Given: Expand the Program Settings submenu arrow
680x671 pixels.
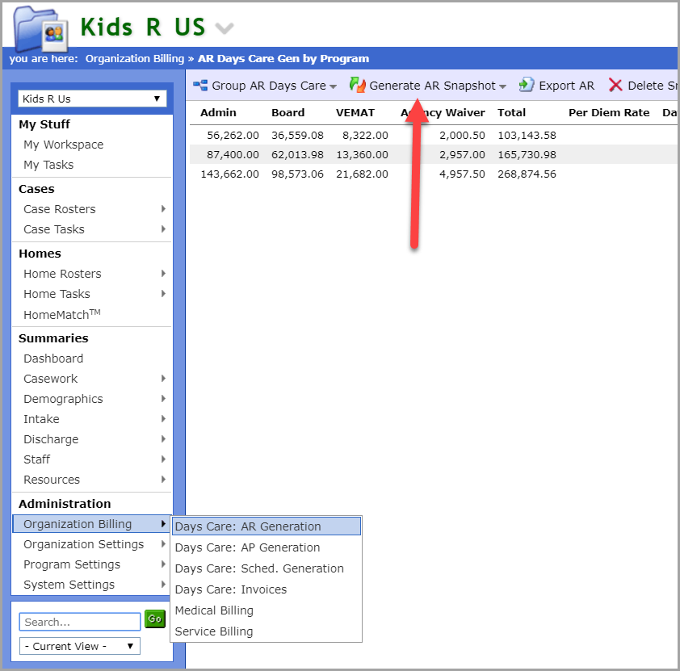Looking at the screenshot, I should coord(163,564).
